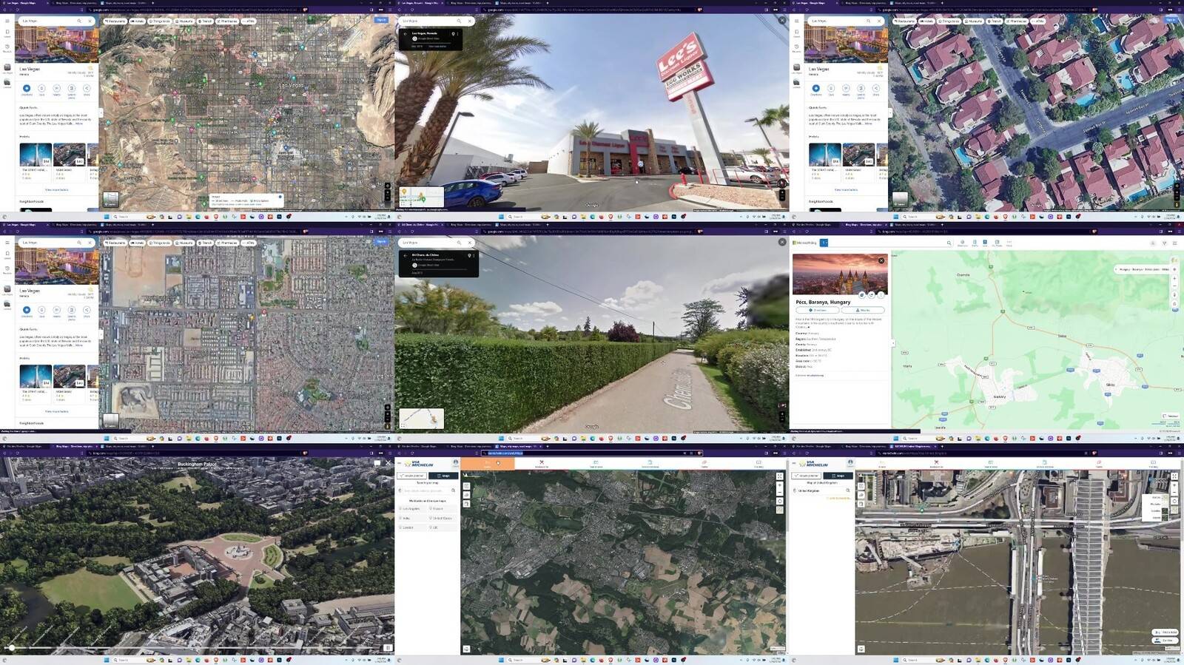Go back in the hedge-lined Chemin Street View window
This screenshot has height=665, width=1184.
point(406,255)
